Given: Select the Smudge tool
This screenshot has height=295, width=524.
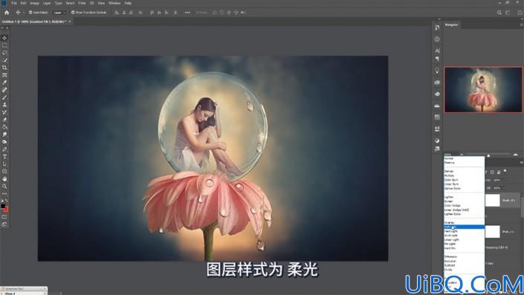Looking at the screenshot, I should coord(4,134).
